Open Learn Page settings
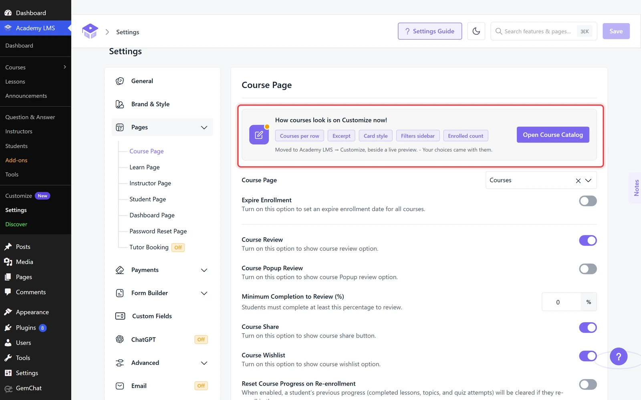641x400 pixels. click(x=145, y=167)
